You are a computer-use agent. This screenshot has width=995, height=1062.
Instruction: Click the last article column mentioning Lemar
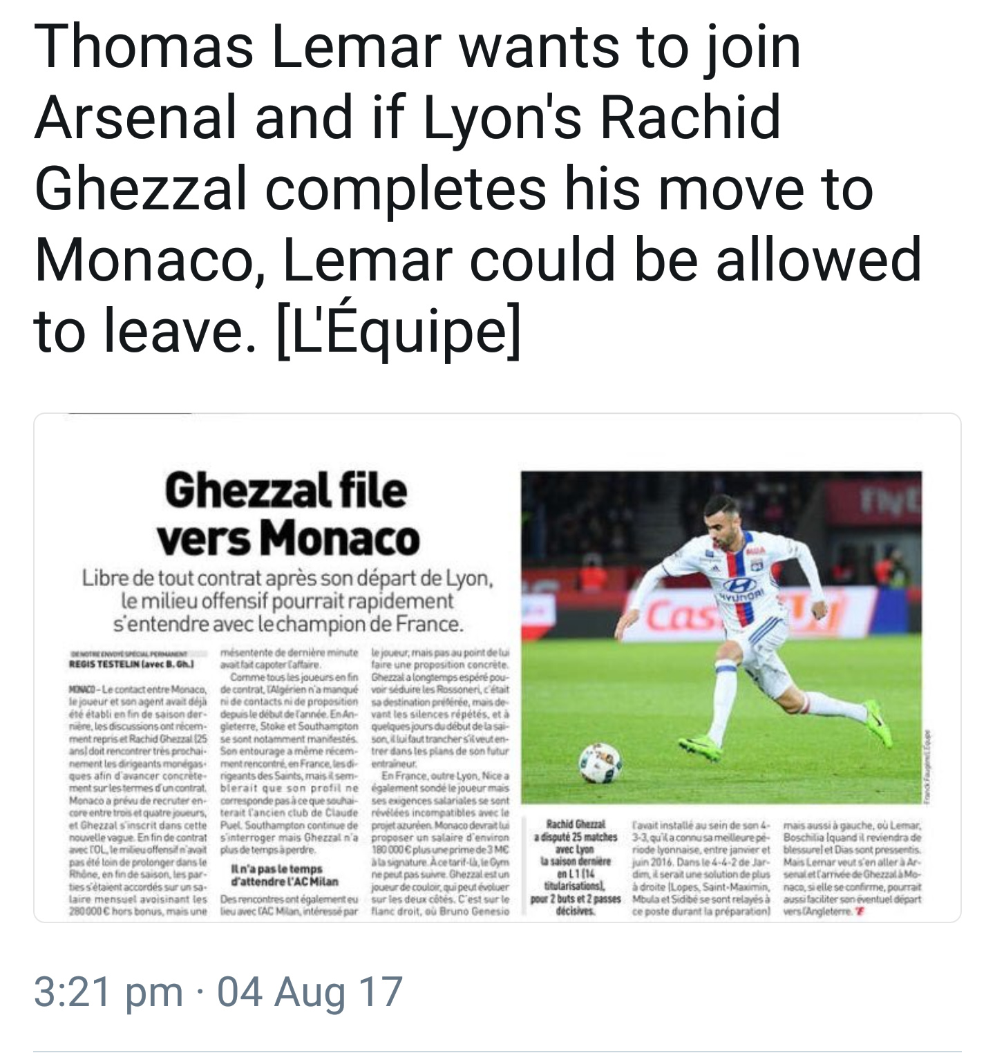pos(851,866)
